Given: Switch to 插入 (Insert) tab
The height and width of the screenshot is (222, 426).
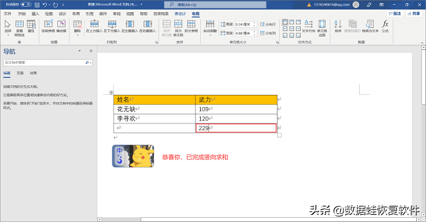Looking at the screenshot, I should coord(35,13).
